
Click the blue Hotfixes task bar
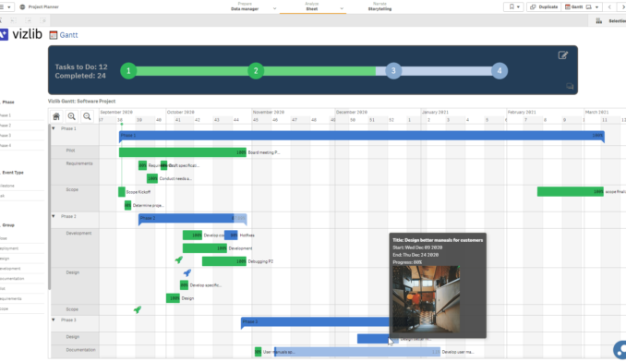pos(231,235)
